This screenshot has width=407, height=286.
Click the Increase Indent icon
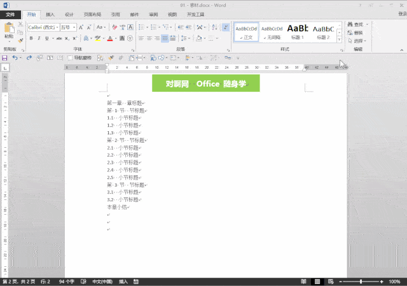(x=189, y=27)
